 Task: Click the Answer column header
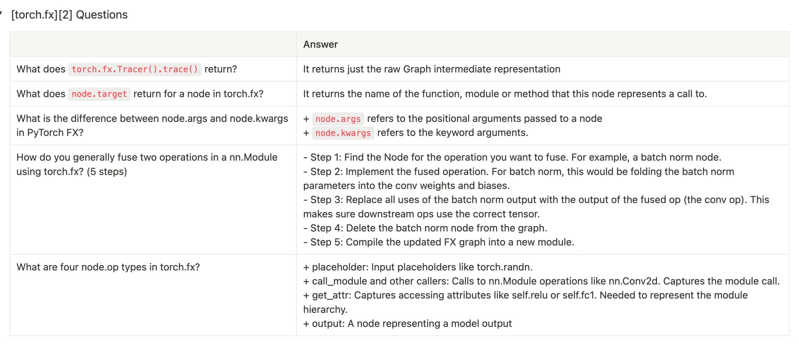320,44
